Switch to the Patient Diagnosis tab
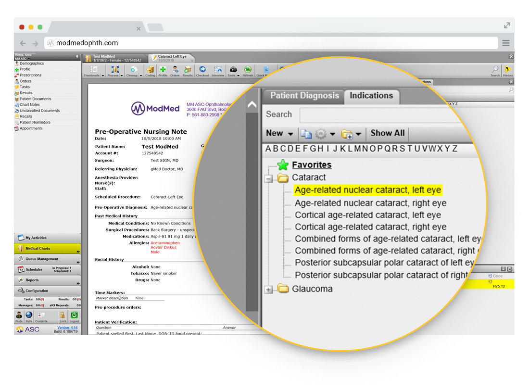 (x=304, y=96)
